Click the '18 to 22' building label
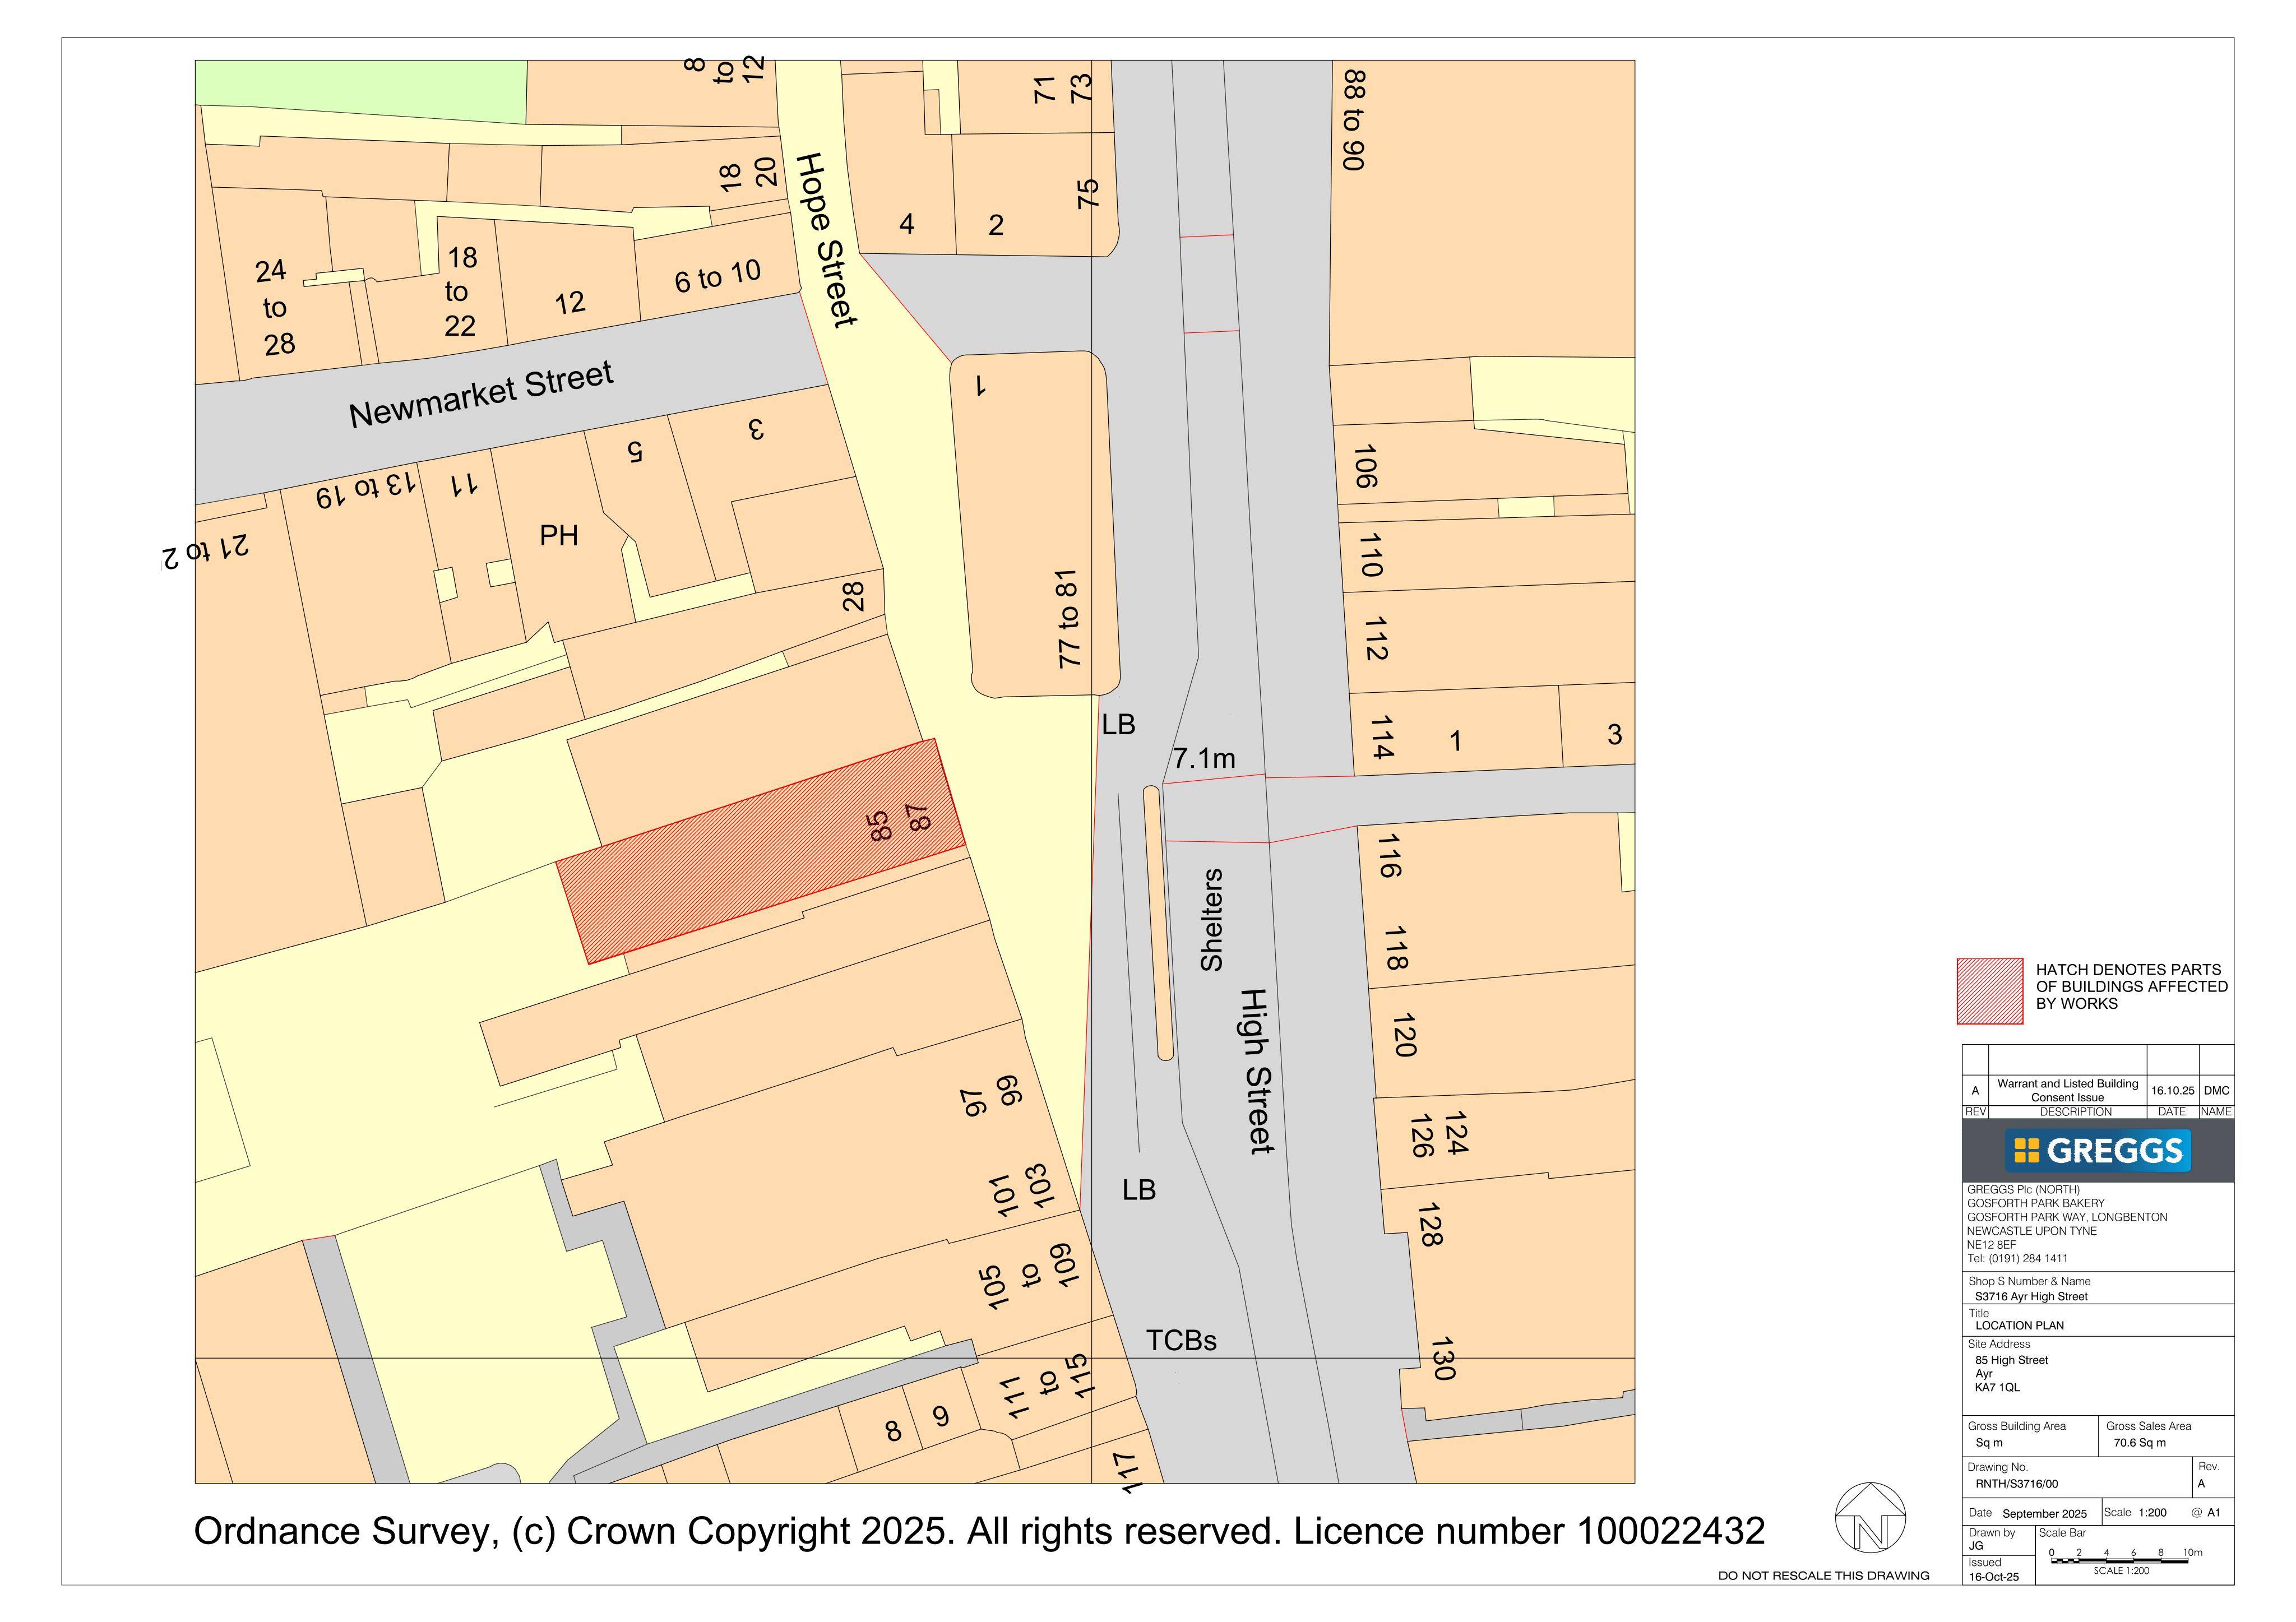This screenshot has height=1622, width=2296. pos(459,291)
